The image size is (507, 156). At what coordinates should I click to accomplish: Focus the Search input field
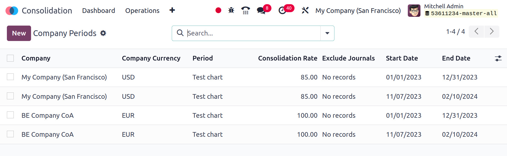point(253,33)
